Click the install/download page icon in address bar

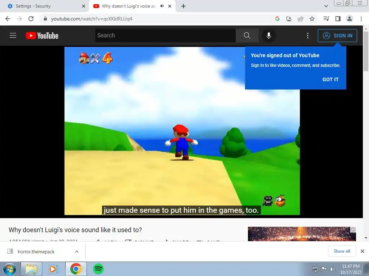click(x=289, y=19)
